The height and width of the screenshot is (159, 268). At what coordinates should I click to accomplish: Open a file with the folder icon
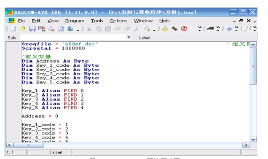[22, 29]
